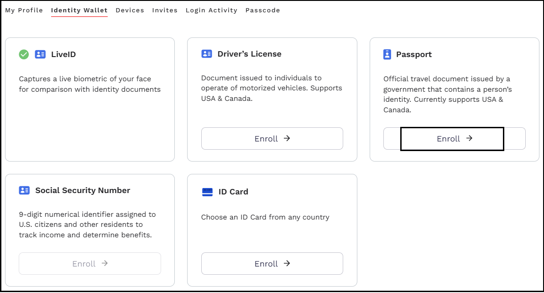This screenshot has height=293, width=544.
Task: Open the Login Activity tab
Action: click(x=211, y=10)
